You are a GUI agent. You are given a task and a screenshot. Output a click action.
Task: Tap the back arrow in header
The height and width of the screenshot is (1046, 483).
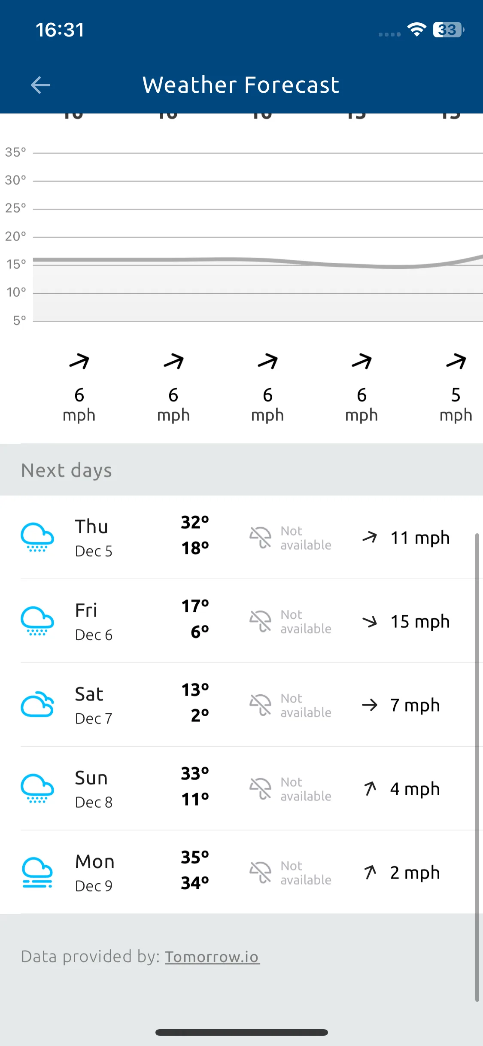point(41,85)
